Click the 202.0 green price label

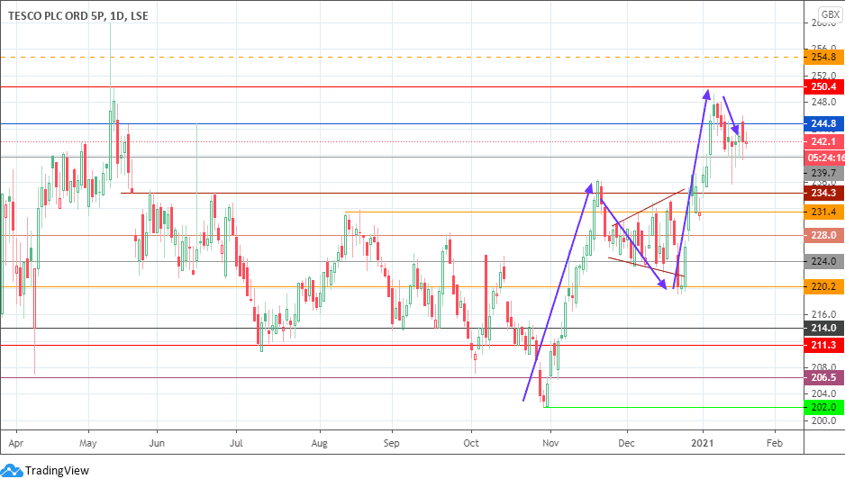click(x=823, y=407)
